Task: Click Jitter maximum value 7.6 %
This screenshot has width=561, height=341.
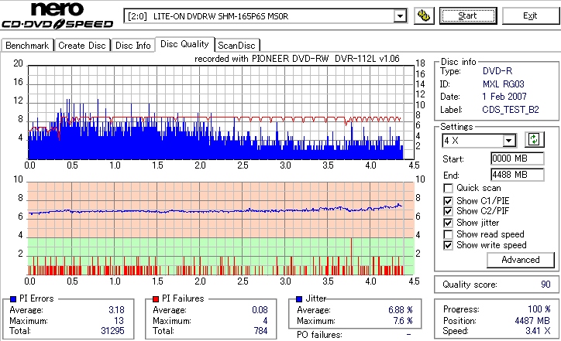Action: pyautogui.click(x=403, y=321)
